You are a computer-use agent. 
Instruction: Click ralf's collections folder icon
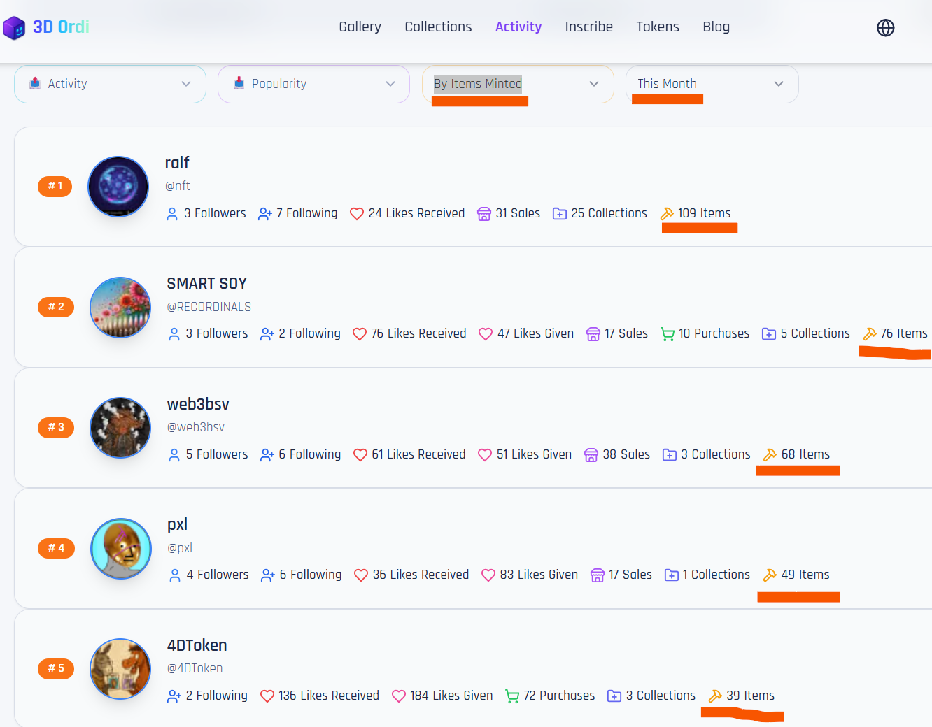pyautogui.click(x=560, y=214)
